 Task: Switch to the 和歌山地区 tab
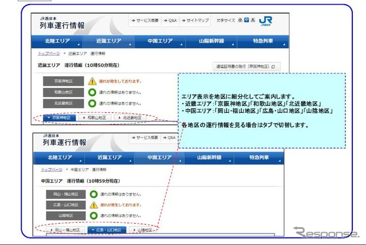[x=96, y=118]
